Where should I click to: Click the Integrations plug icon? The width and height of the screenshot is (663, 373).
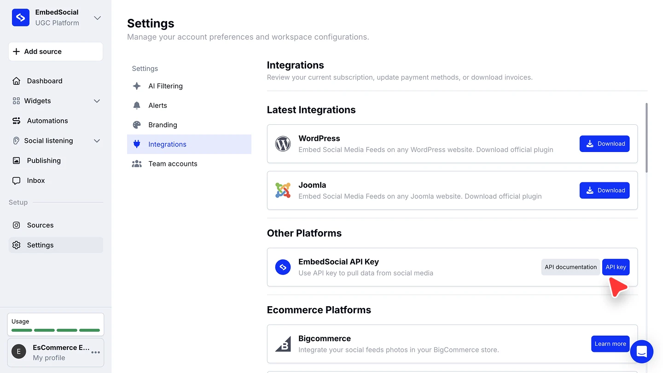coord(137,144)
